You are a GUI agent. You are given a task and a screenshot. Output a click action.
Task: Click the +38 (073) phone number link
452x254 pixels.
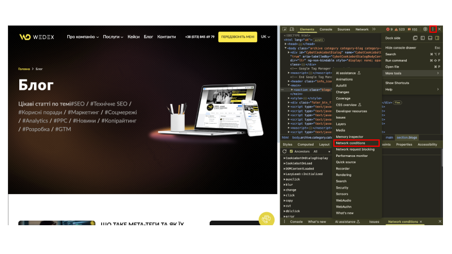coord(200,37)
